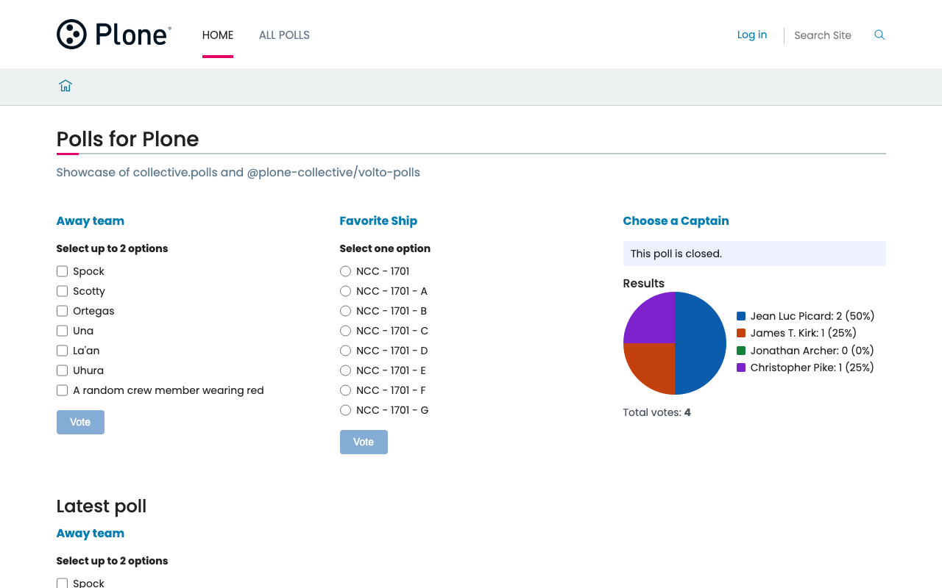Select the NCC - 1701 - D option

pyautogui.click(x=346, y=351)
